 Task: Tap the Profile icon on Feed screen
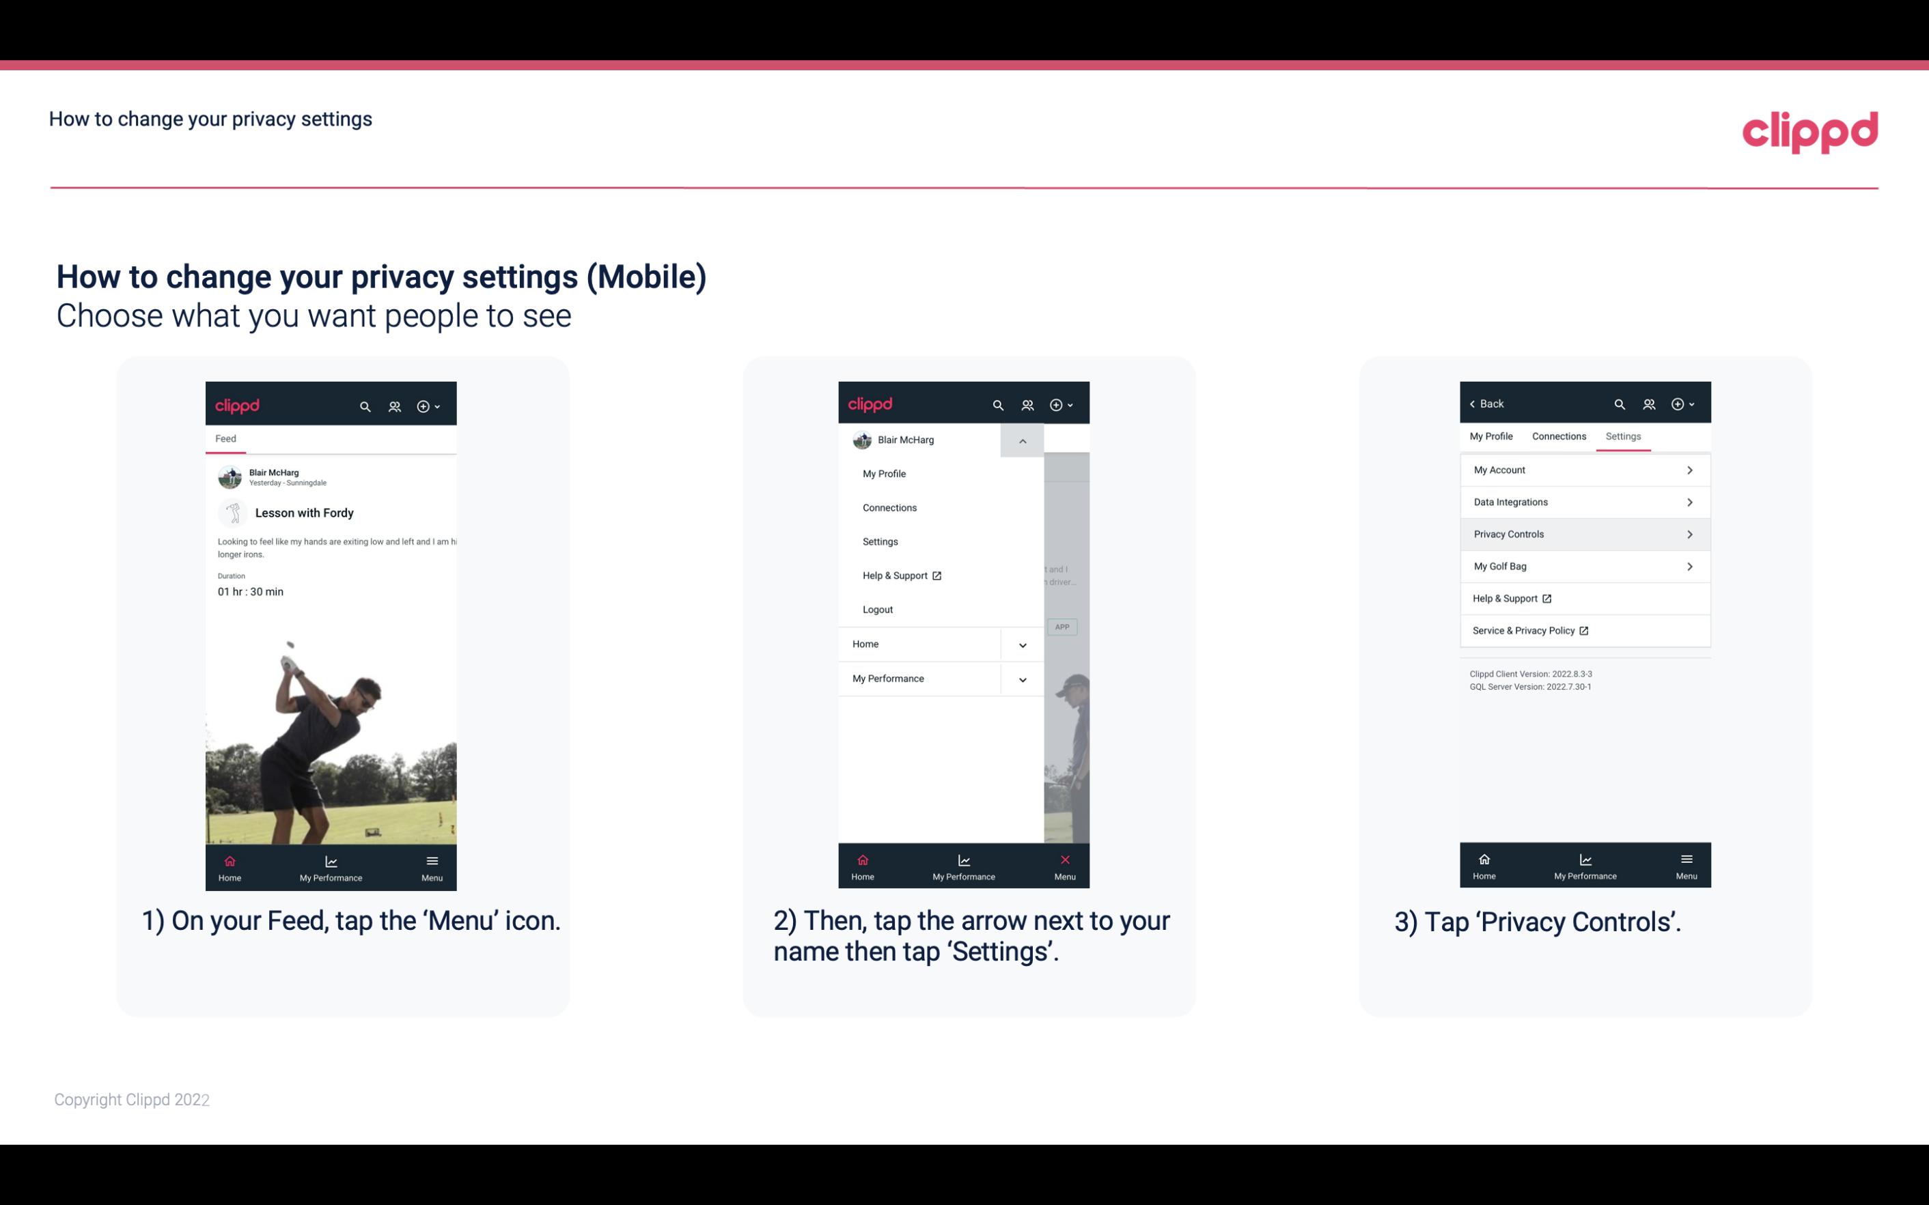tap(395, 404)
